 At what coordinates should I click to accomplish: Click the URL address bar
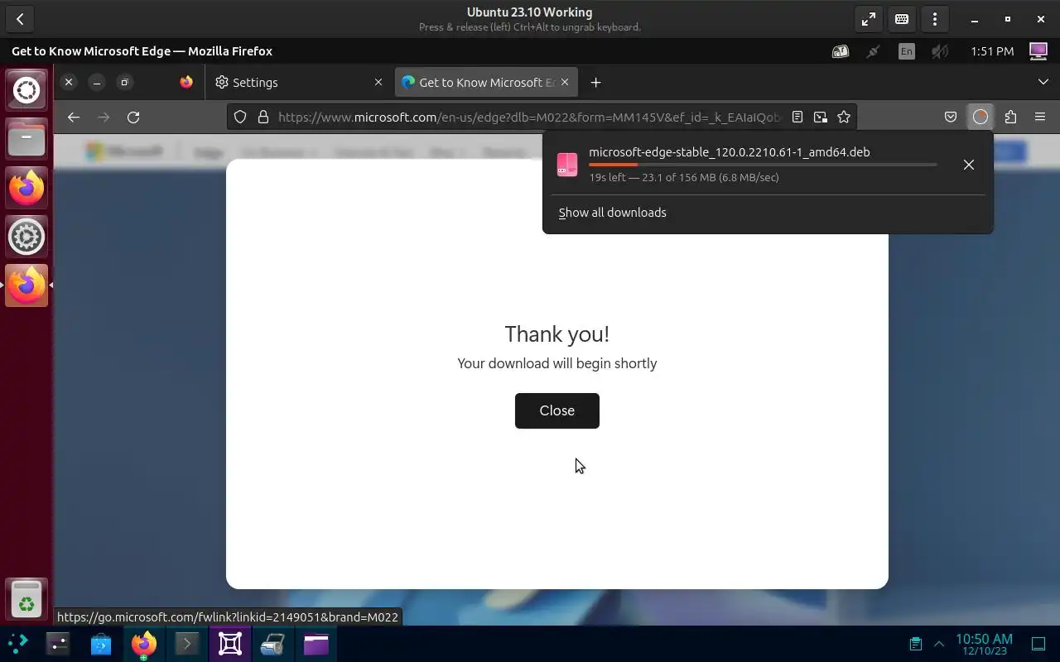[x=530, y=117]
